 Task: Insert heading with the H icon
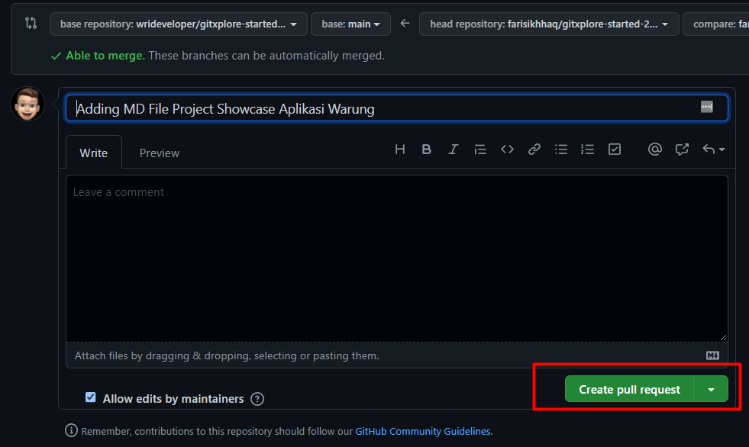point(400,150)
